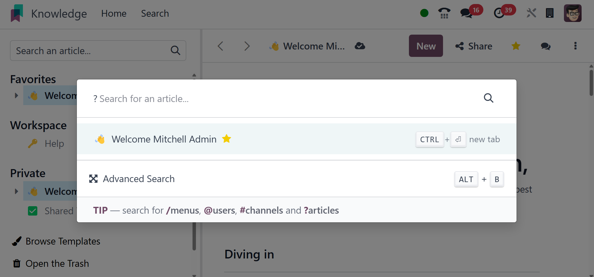Image resolution: width=594 pixels, height=277 pixels.
Task: Click the company building icon in navbar
Action: coord(550,13)
